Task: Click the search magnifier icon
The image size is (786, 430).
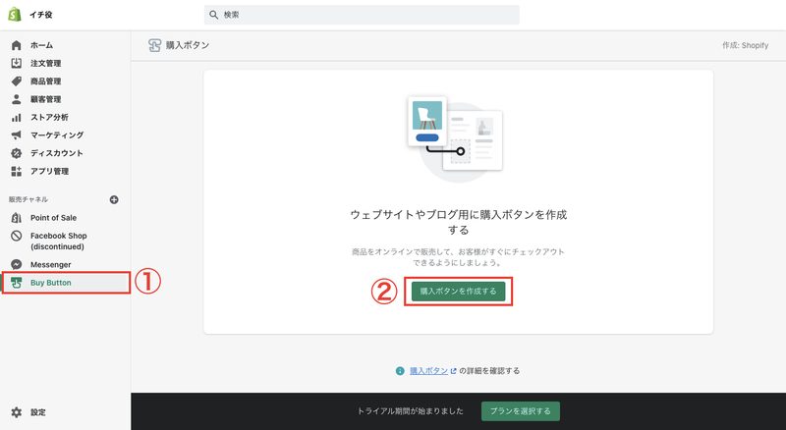Action: (x=213, y=15)
